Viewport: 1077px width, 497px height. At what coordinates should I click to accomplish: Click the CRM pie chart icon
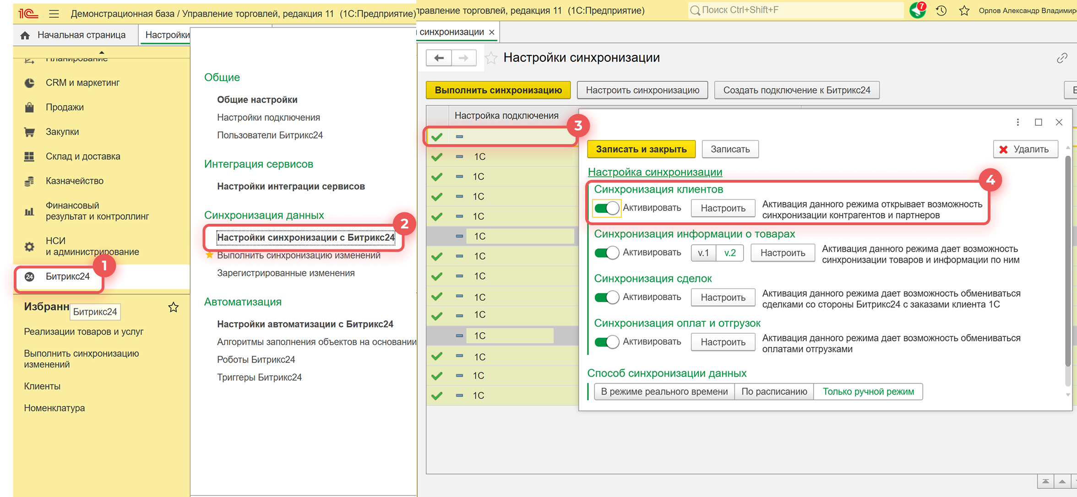tap(29, 83)
